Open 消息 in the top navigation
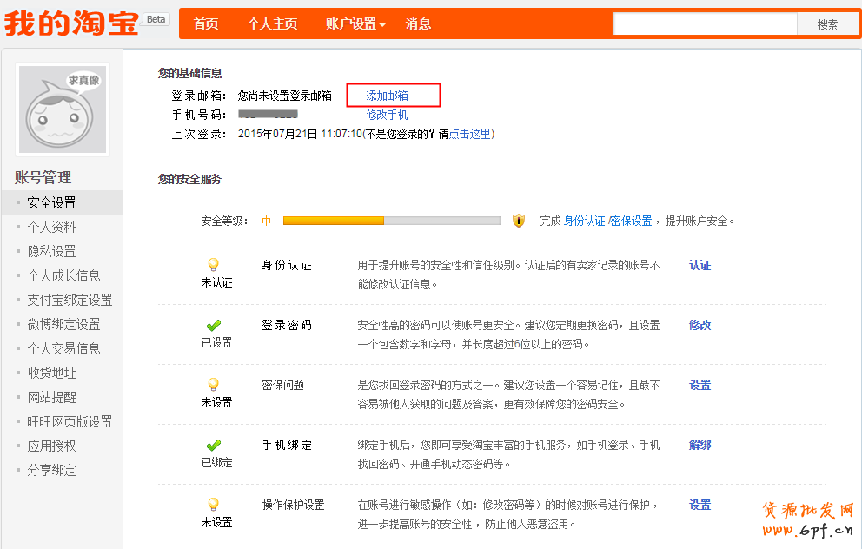This screenshot has height=549, width=862. tap(418, 24)
